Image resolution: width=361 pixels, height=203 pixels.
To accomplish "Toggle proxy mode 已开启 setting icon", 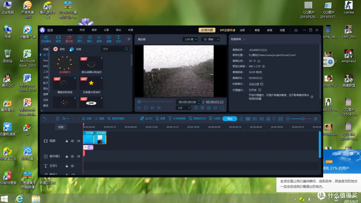I will coord(260,90).
